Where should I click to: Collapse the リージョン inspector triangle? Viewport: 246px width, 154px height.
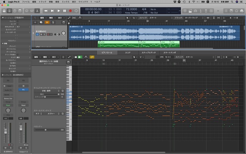tap(3, 18)
